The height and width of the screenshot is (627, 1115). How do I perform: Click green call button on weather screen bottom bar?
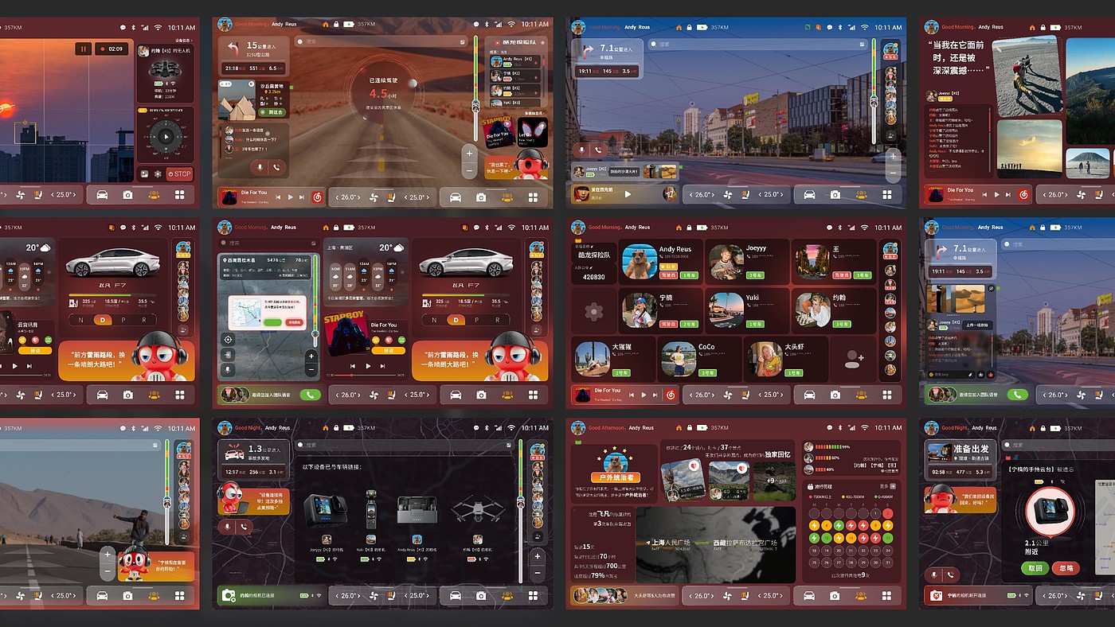click(x=311, y=395)
